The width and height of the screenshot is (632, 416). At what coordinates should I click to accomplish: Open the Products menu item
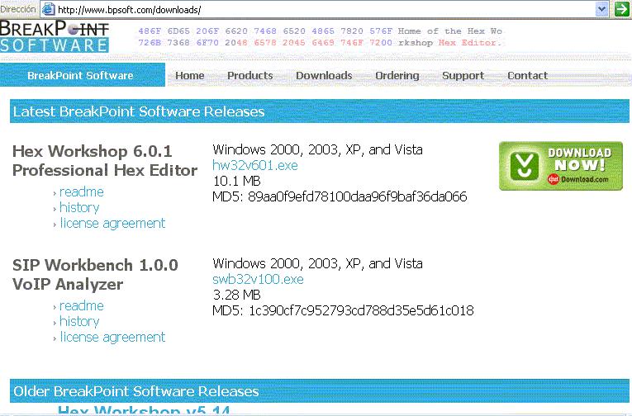(249, 75)
